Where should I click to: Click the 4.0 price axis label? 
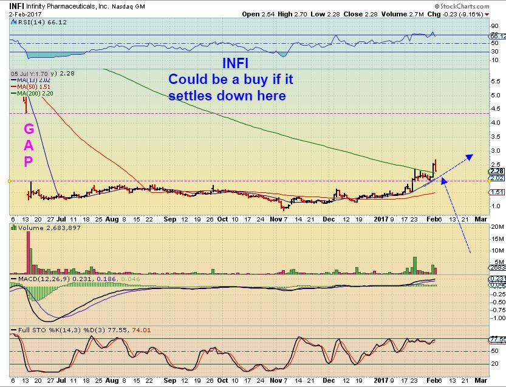tap(496, 123)
